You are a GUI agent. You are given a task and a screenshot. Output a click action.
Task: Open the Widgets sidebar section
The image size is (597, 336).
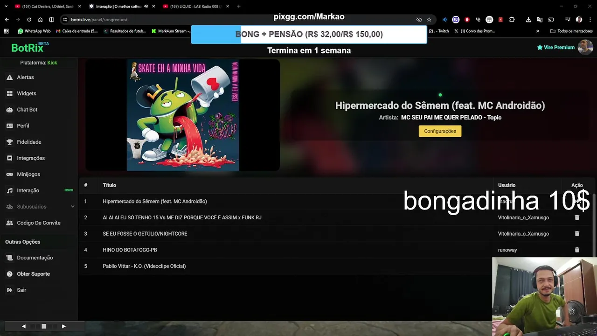26,93
